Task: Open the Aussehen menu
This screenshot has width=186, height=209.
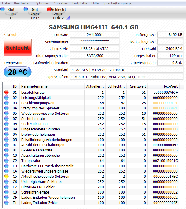Action: click(x=61, y=3)
